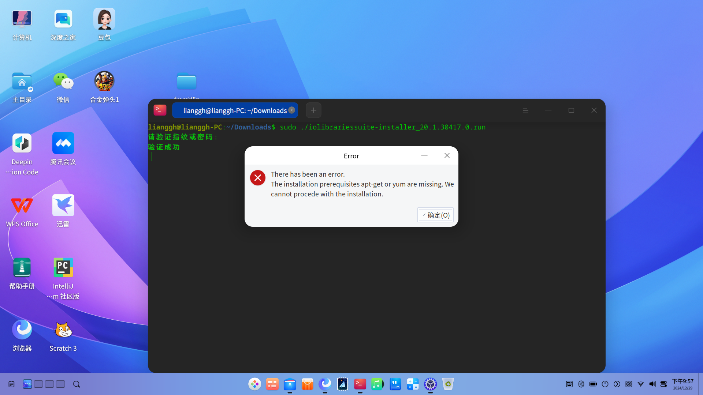Open the trash bin in the dock
Viewport: 703px width, 395px height.
tap(448, 384)
